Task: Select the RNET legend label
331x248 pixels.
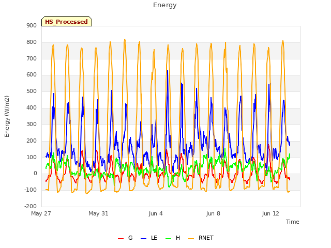Action: pyautogui.click(x=206, y=238)
